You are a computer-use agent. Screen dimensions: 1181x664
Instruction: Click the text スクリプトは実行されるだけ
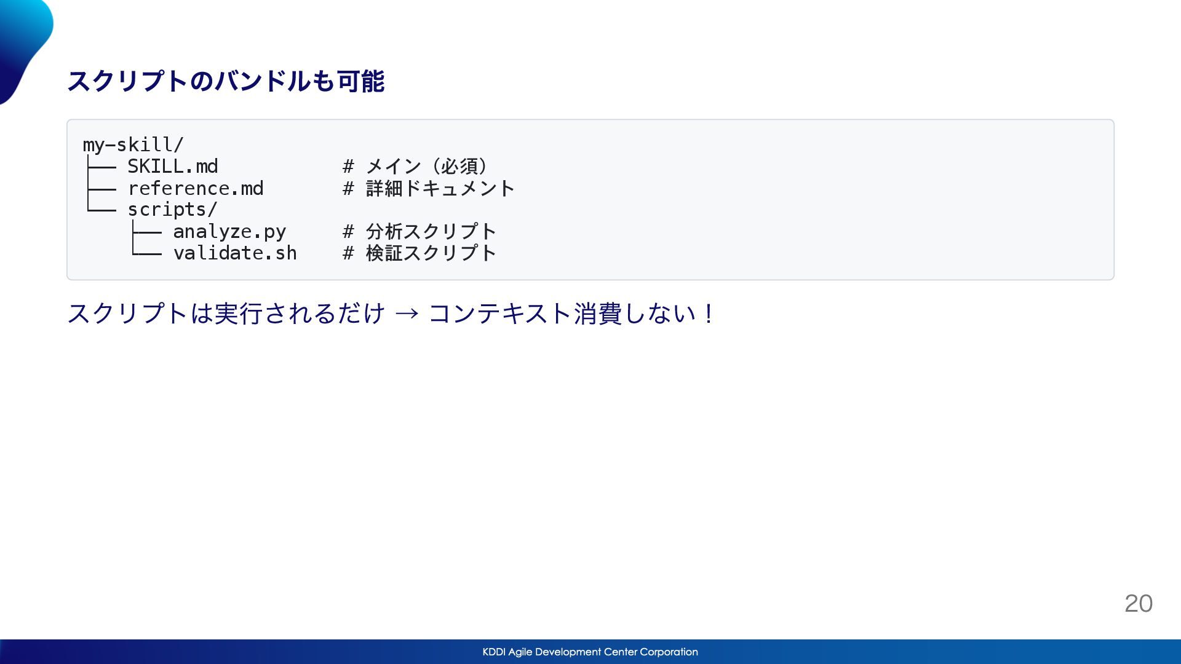[x=226, y=314]
